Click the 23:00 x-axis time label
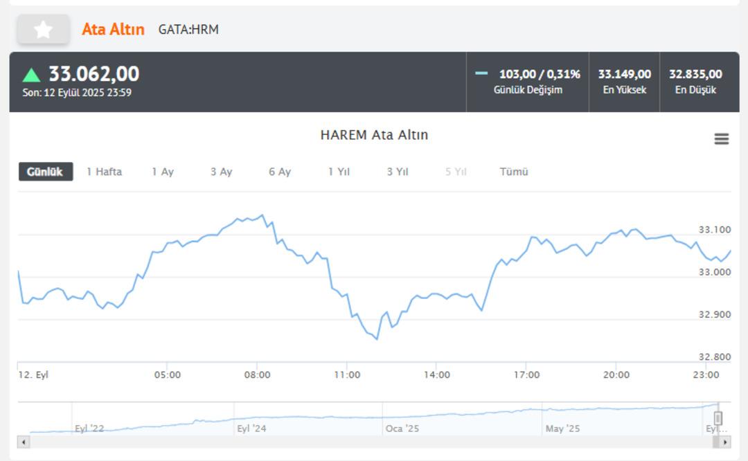This screenshot has width=748, height=461. click(706, 374)
